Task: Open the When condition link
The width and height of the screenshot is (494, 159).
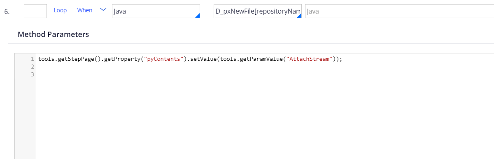Action: point(85,10)
